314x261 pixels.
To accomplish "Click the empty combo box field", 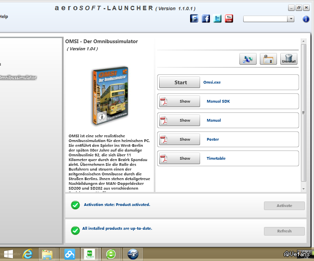I will 265,19.
